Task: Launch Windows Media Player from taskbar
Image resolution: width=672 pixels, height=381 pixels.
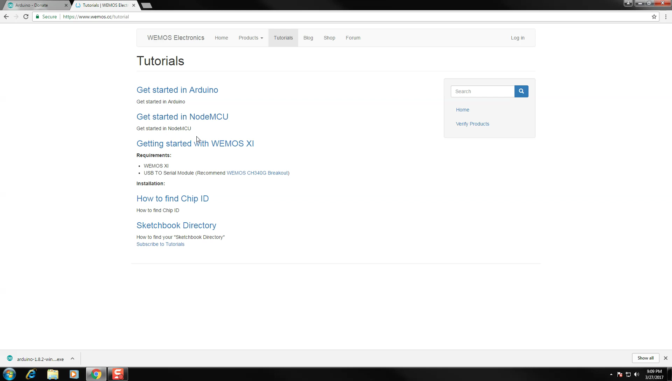Action: click(74, 374)
